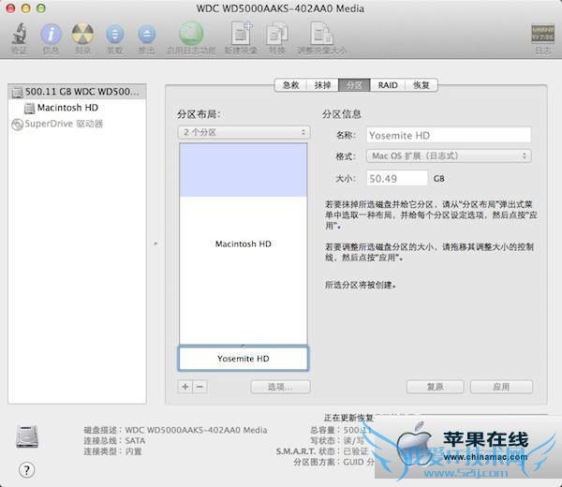The width and height of the screenshot is (562, 487).
Task: Switch to the First Aid (急救) tab
Action: [x=291, y=85]
